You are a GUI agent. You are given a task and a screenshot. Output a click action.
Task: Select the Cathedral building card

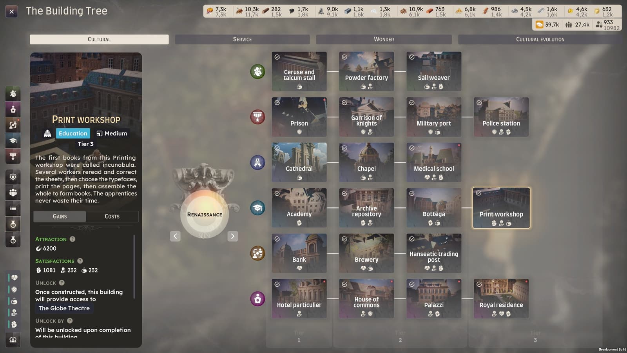[x=299, y=162]
